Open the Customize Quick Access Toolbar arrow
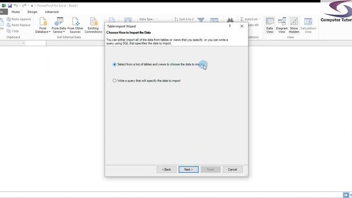352x198 pixels. coord(32,6)
